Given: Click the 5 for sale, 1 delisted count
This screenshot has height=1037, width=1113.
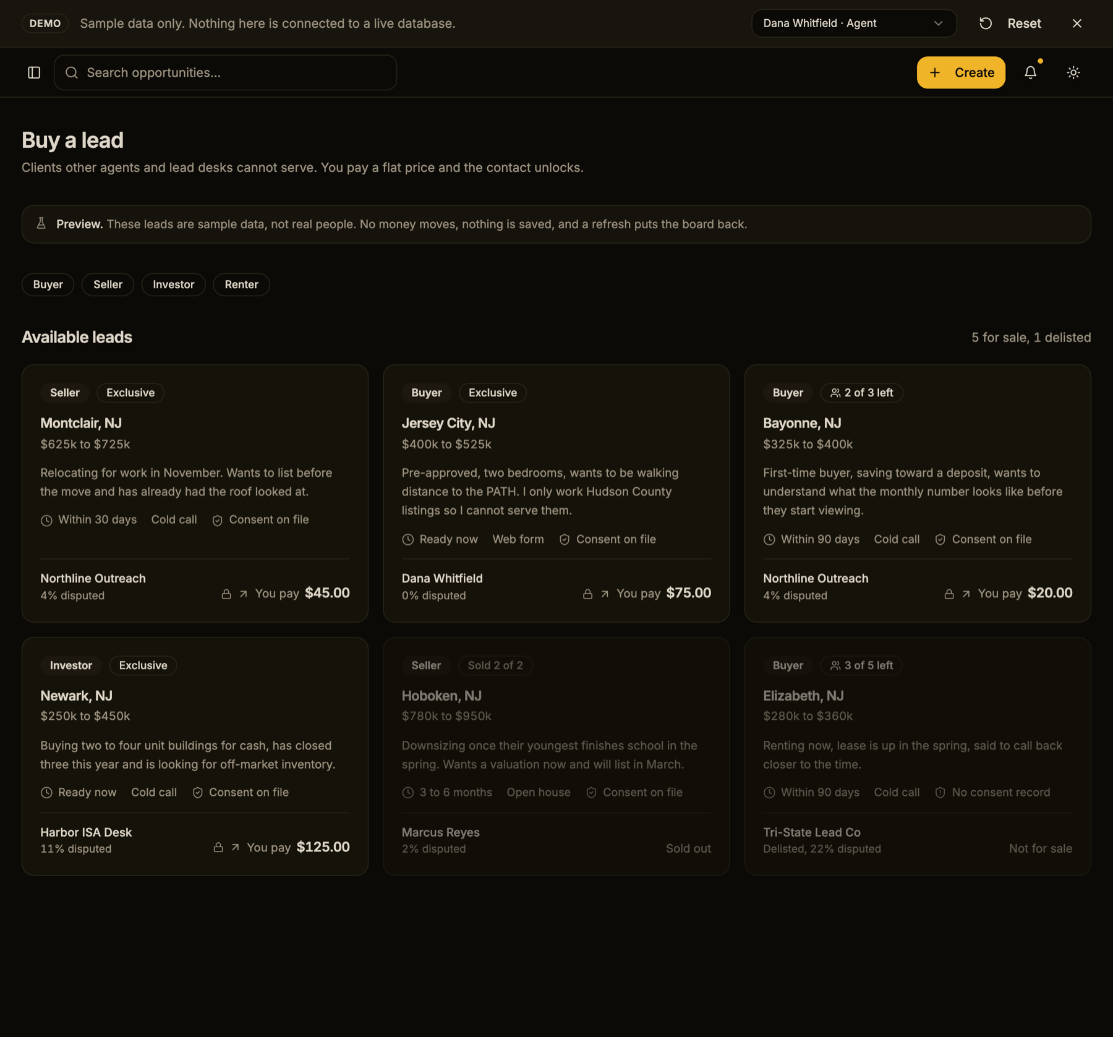Looking at the screenshot, I should point(1031,338).
